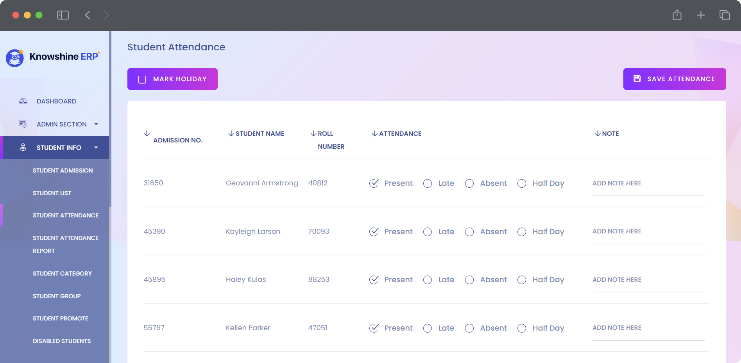Show the tab overview icon
The image size is (741, 363).
point(725,15)
